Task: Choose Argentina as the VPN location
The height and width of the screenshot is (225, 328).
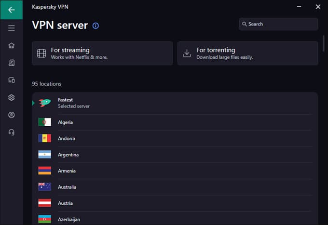Action: 175,155
